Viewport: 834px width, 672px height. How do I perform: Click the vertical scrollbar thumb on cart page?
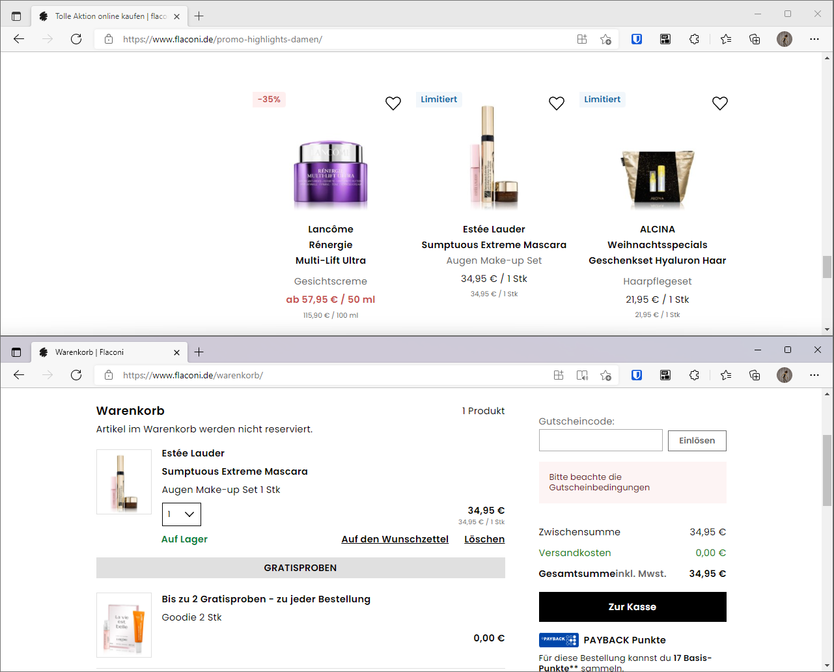point(827,469)
